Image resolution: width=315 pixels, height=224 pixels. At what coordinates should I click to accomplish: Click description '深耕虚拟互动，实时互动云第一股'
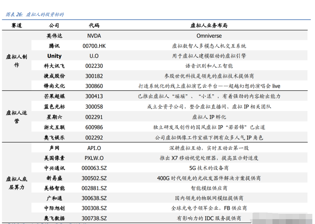[209, 148]
